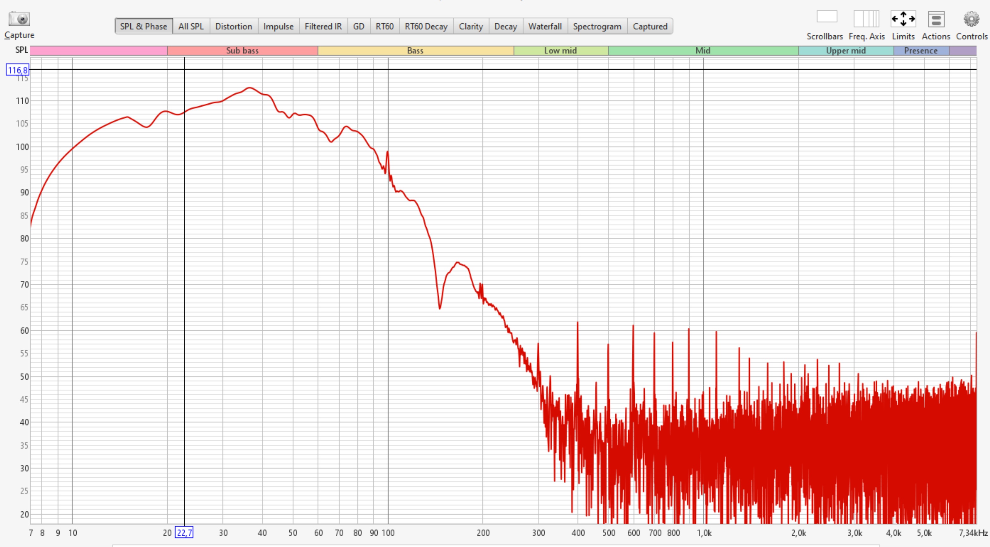Click the 110 dB axis label
This screenshot has height=547, width=990.
point(22,101)
